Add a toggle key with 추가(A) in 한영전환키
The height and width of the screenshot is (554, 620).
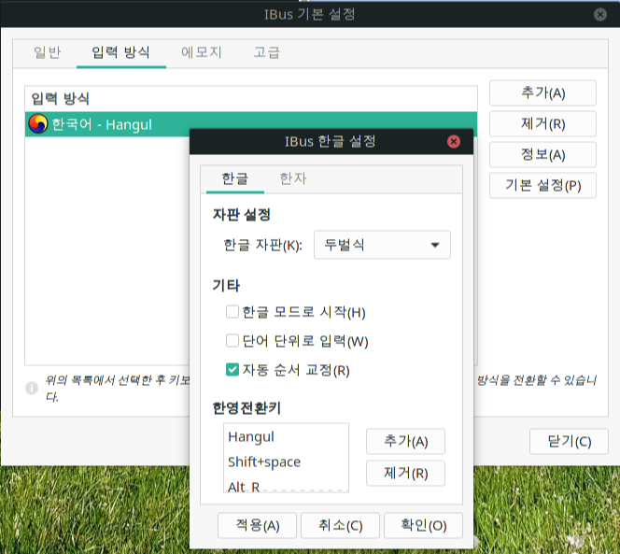405,441
